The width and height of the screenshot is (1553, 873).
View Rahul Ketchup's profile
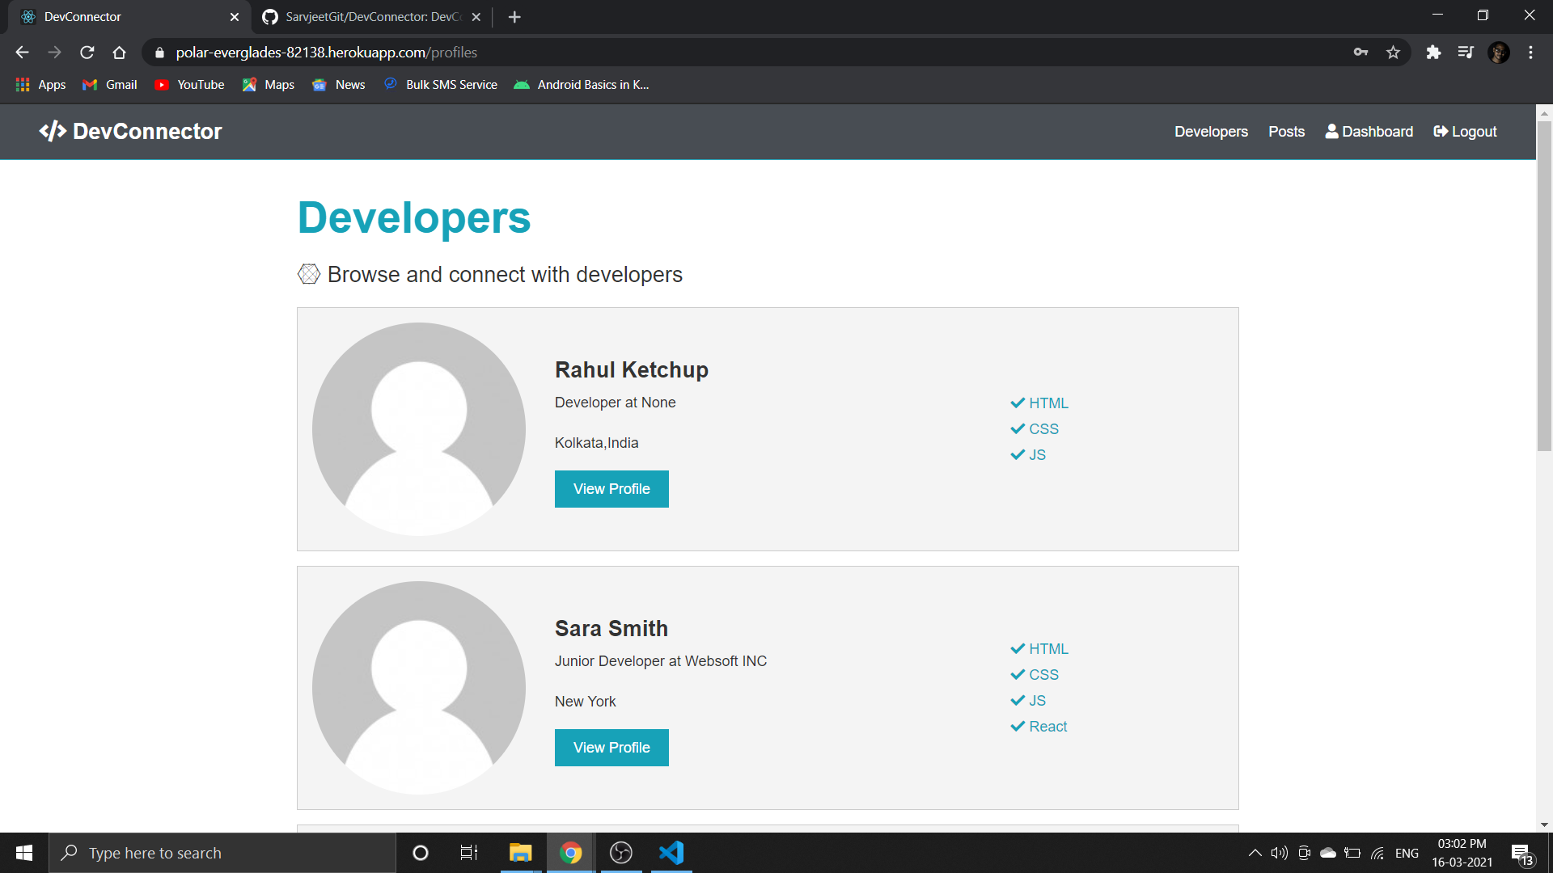(x=611, y=489)
